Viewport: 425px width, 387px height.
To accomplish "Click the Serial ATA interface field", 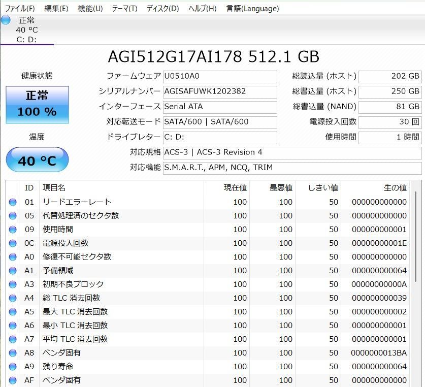I will coord(220,107).
